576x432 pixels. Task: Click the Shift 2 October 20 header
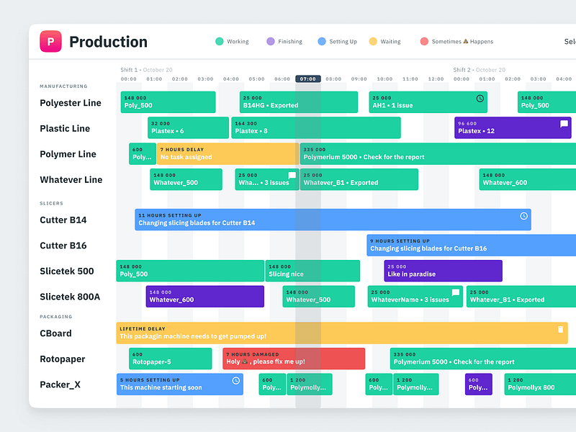coord(479,70)
